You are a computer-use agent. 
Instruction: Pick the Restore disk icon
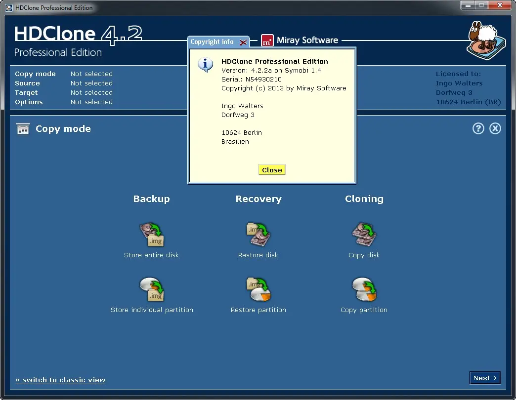pos(258,235)
